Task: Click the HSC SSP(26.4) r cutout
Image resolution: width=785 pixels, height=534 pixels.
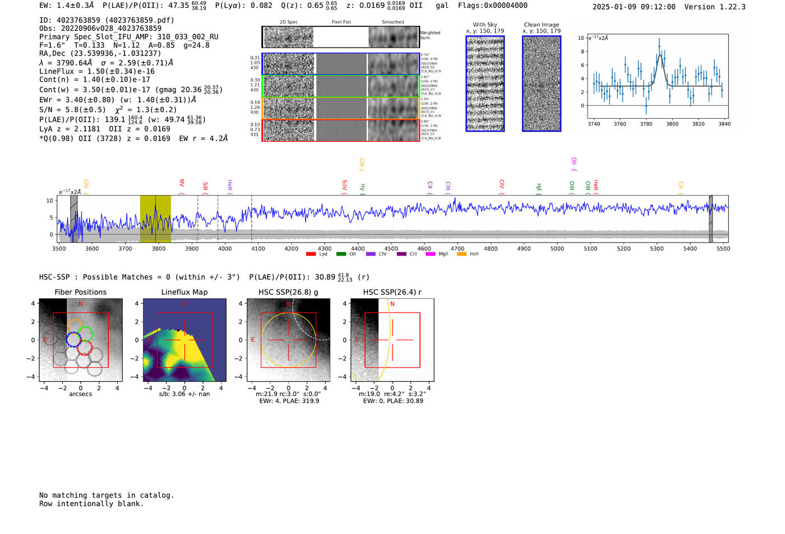Action: coord(392,340)
